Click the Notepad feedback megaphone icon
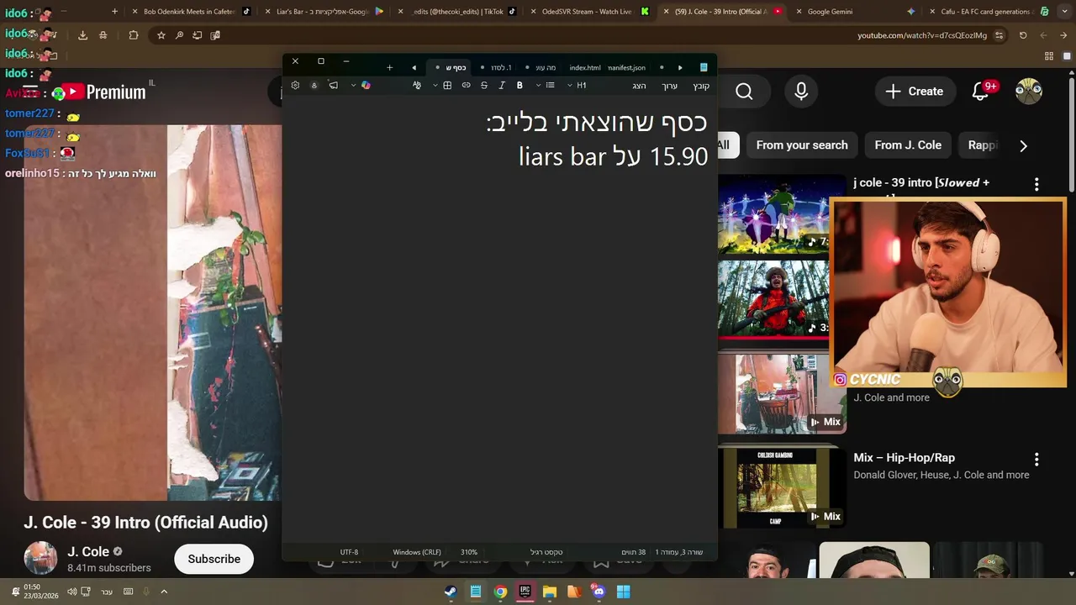Viewport: 1076px width, 605px height. click(x=333, y=86)
